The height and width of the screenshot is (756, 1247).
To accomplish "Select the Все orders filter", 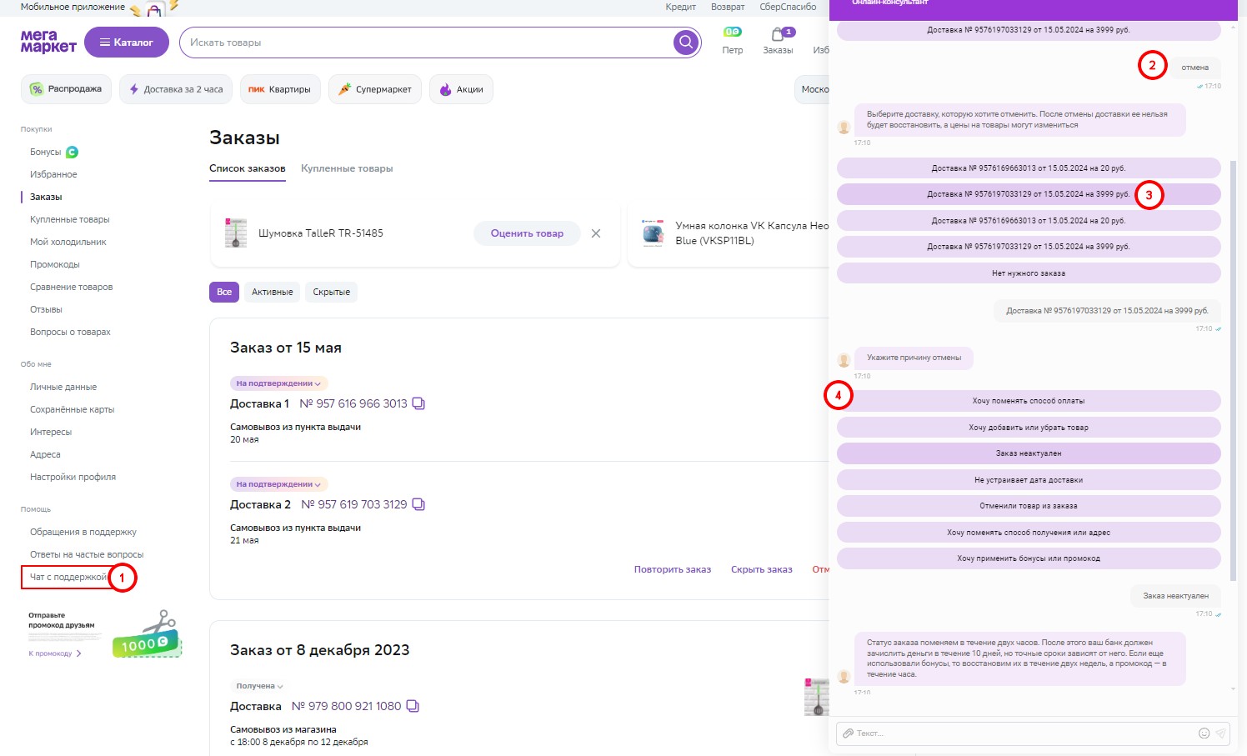I will [224, 292].
